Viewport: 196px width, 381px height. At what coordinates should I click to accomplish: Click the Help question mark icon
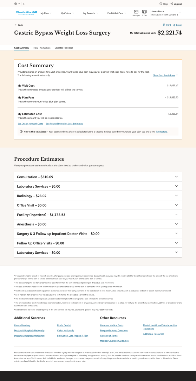[161, 4]
